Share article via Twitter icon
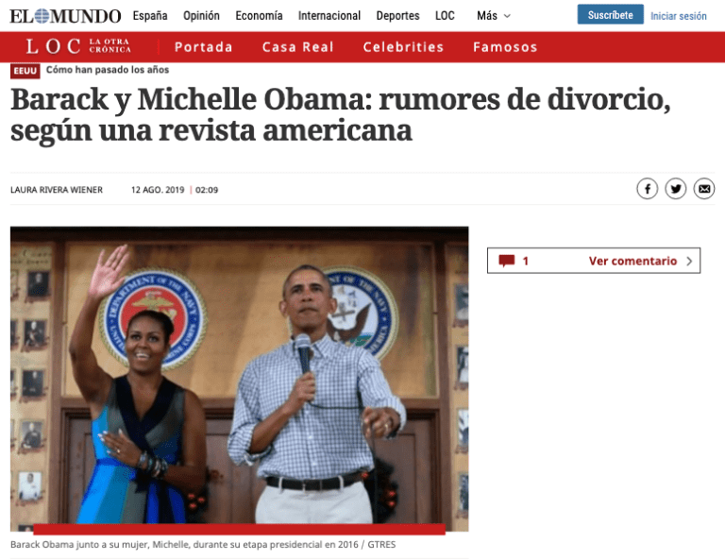Viewport: 725px width, 560px height. (x=676, y=189)
